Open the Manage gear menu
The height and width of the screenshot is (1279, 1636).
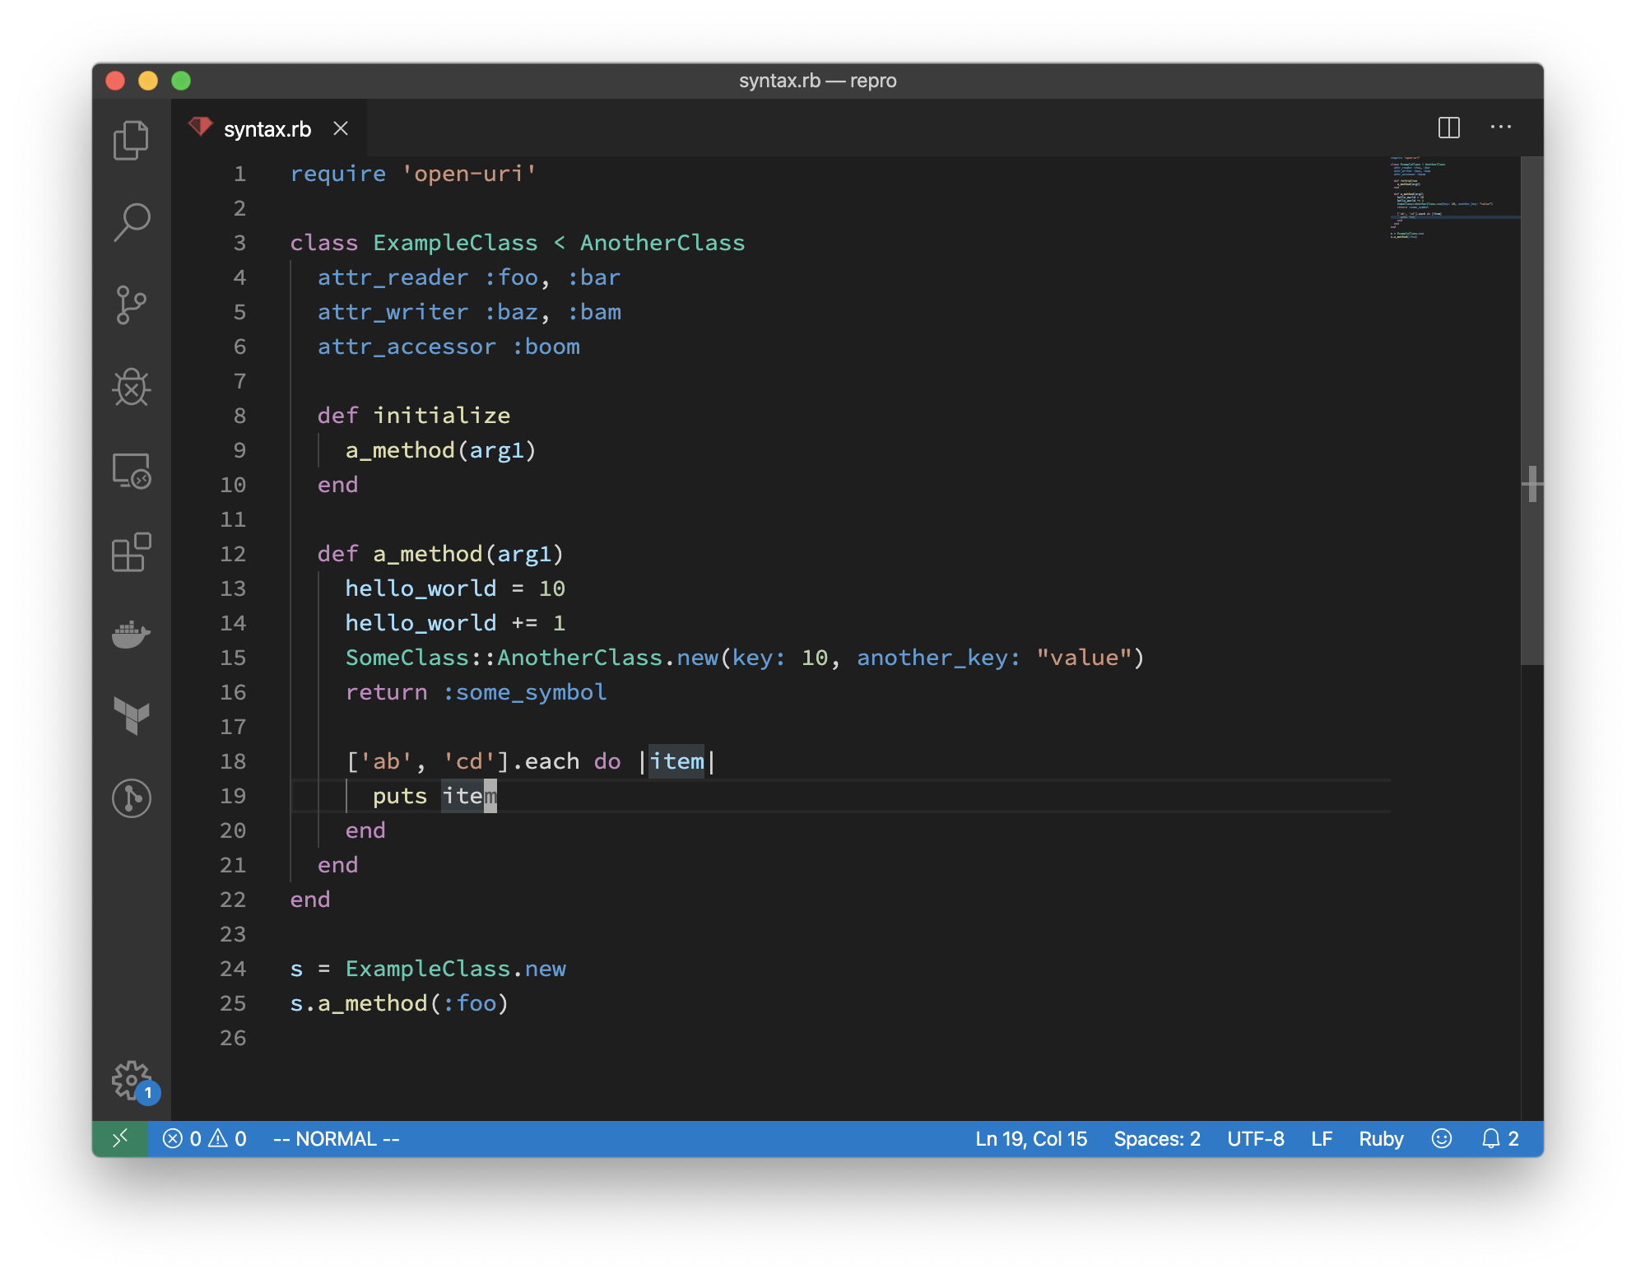tap(131, 1079)
